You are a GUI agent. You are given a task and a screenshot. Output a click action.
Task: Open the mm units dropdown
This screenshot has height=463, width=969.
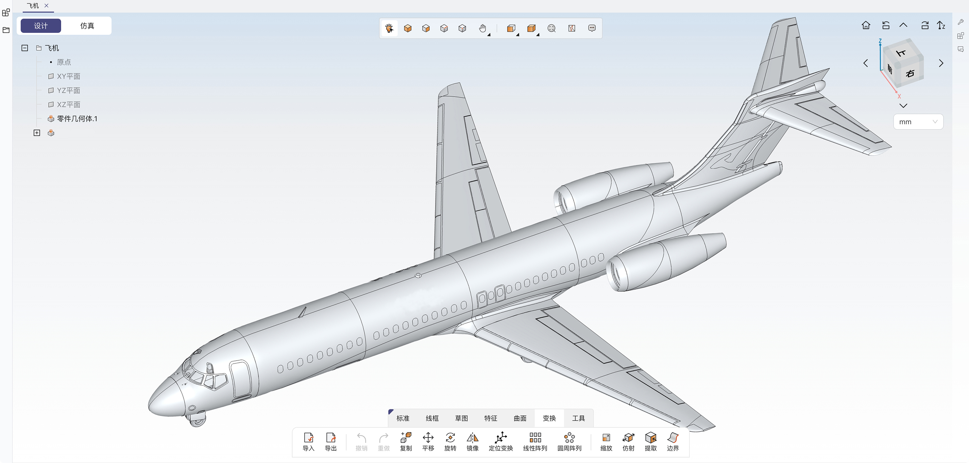point(918,122)
